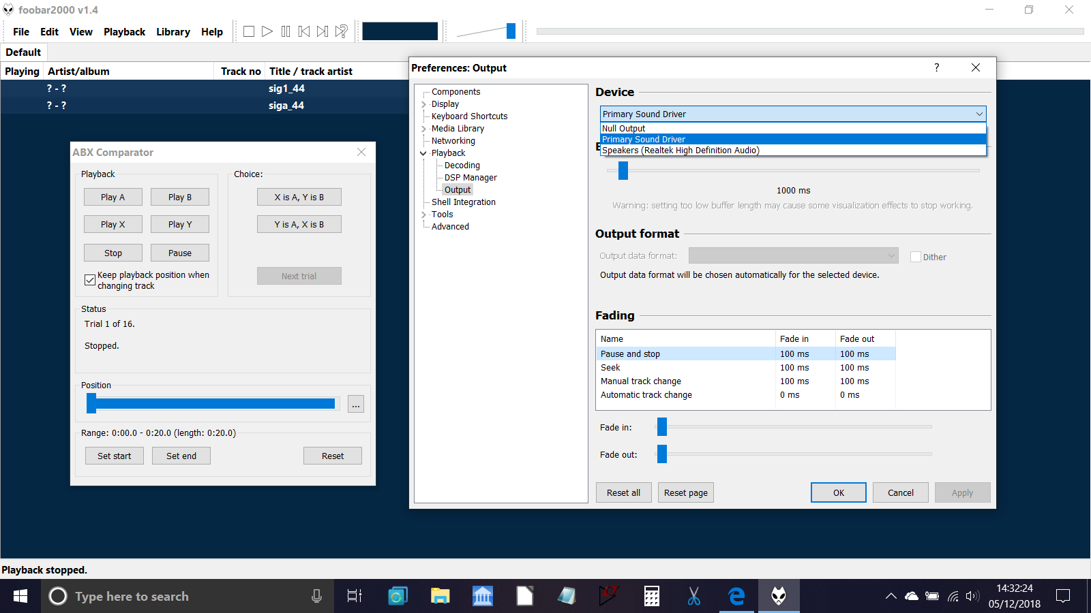Click the buffer length slider thumb
The width and height of the screenshot is (1091, 613).
point(623,170)
